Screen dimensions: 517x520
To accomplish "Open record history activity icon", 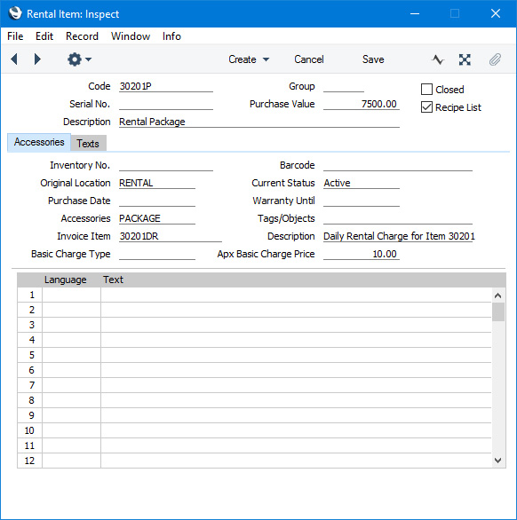I will pos(438,59).
